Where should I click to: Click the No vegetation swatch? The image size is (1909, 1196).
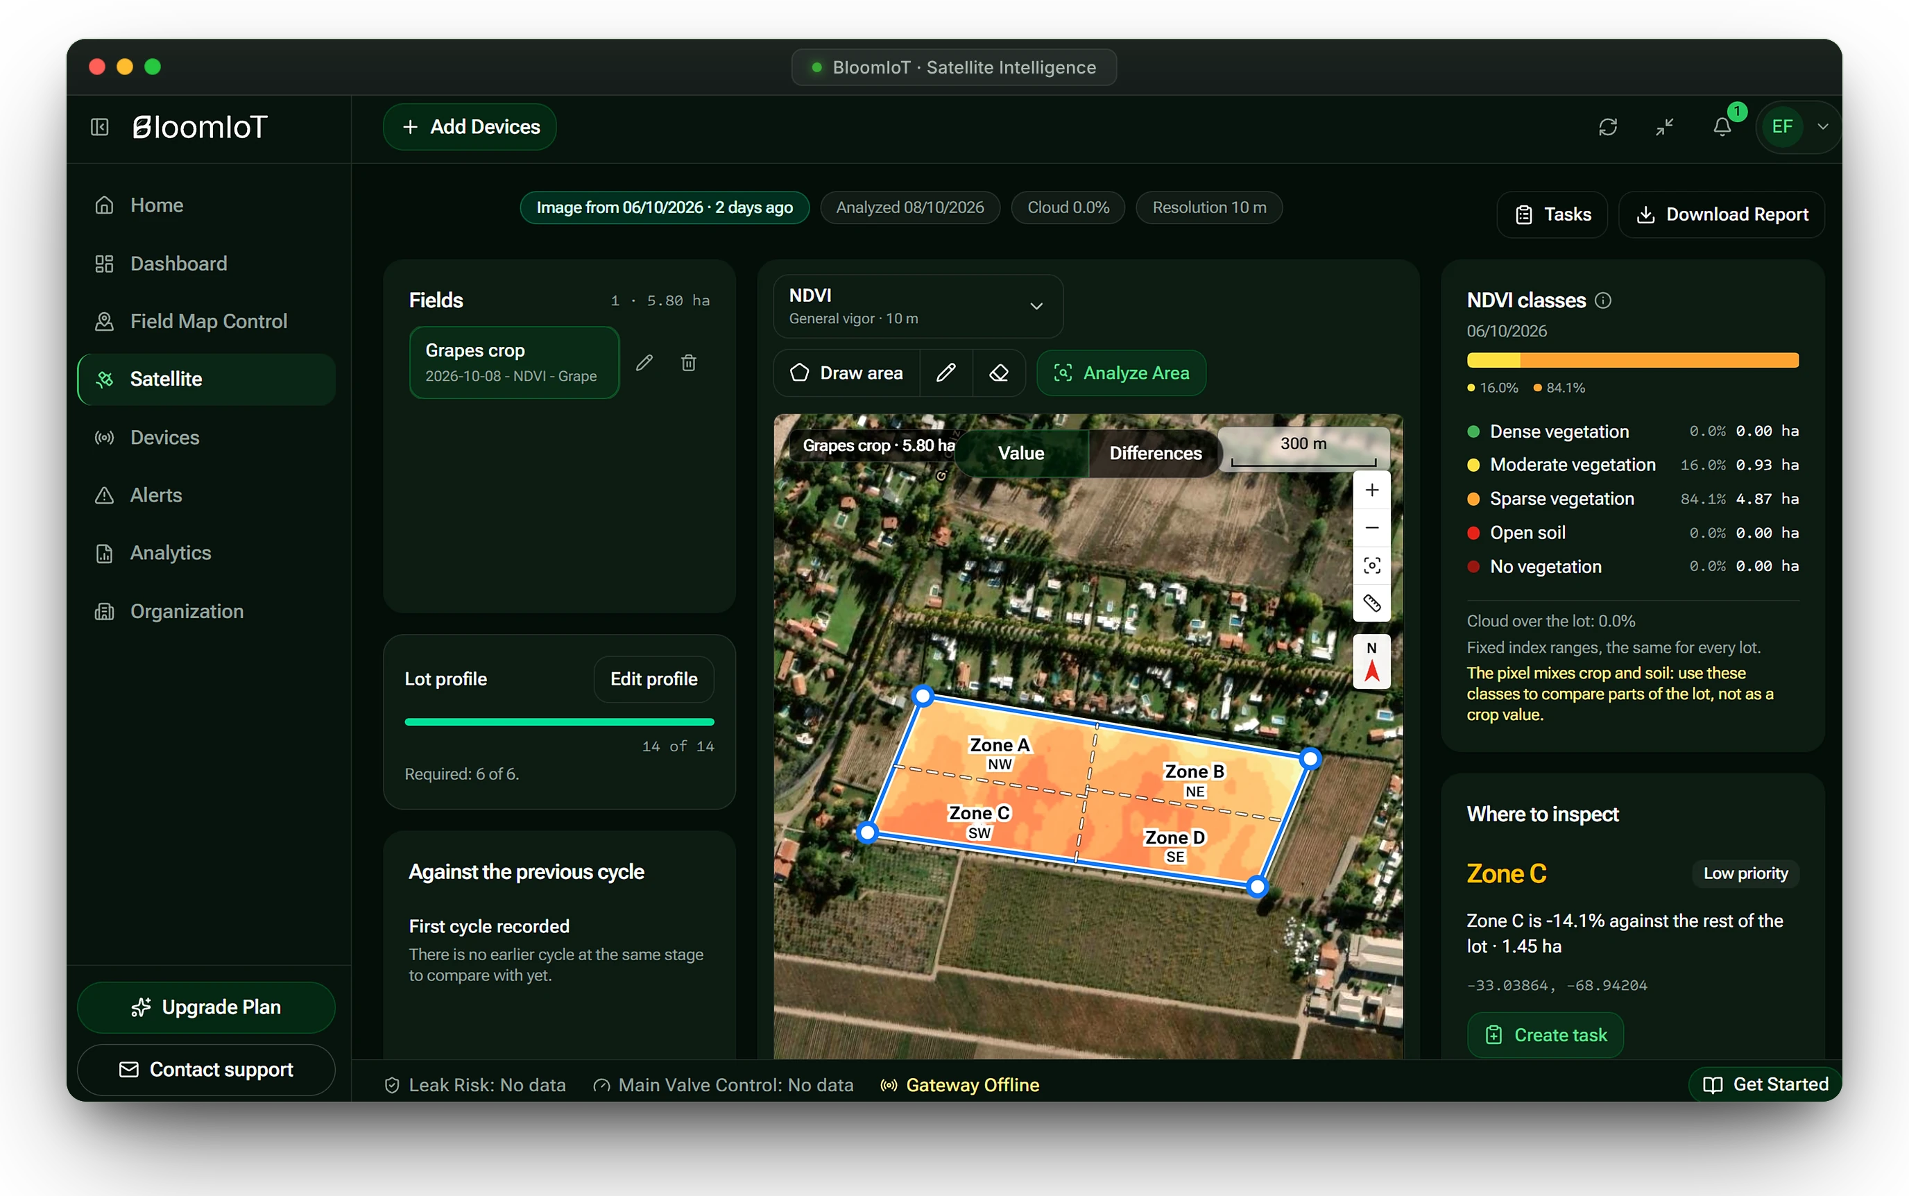(1473, 566)
